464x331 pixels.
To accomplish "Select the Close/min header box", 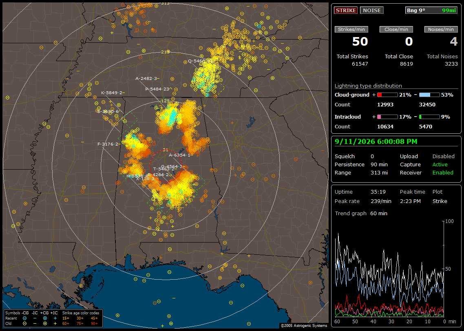I will point(396,29).
